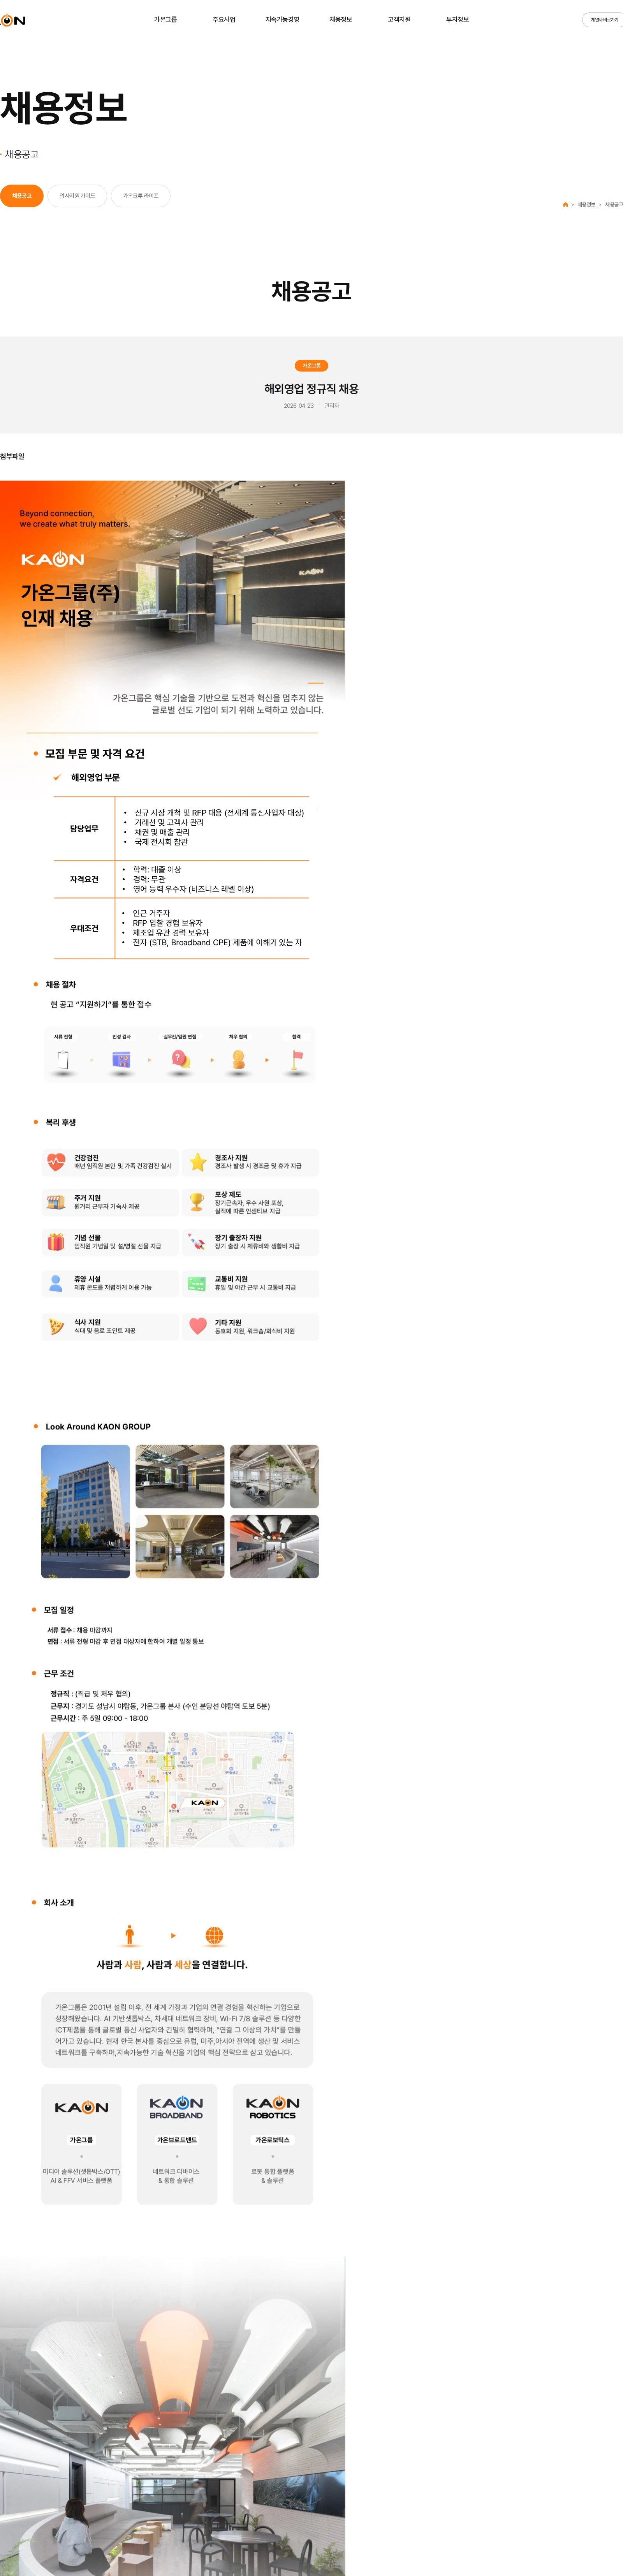Image resolution: width=623 pixels, height=2576 pixels.
Task: Click the 휴양 시설 person icon
Action: coord(56,1283)
